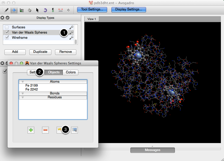Select Fe 2199 in the atoms list

[x=31, y=86]
